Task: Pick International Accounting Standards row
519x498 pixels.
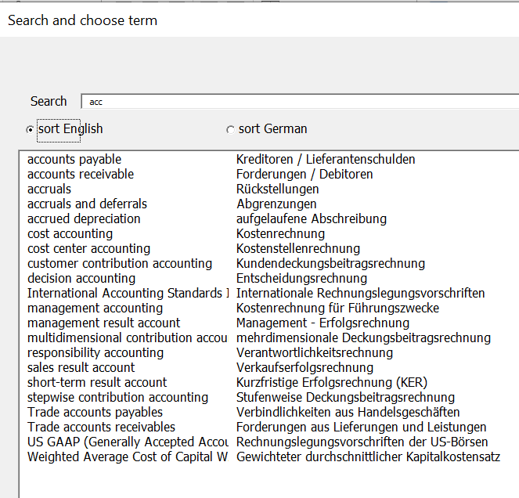Action: (125, 294)
